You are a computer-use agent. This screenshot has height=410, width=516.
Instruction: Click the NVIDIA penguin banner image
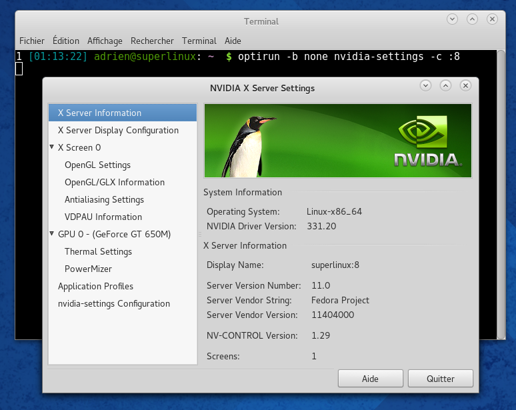[338, 141]
